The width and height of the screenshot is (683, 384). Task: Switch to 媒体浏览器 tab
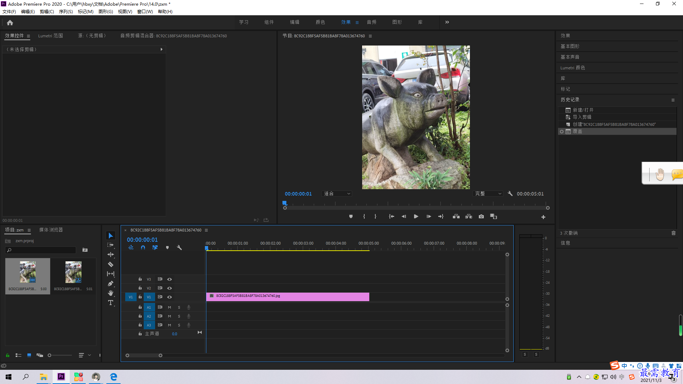[51, 230]
